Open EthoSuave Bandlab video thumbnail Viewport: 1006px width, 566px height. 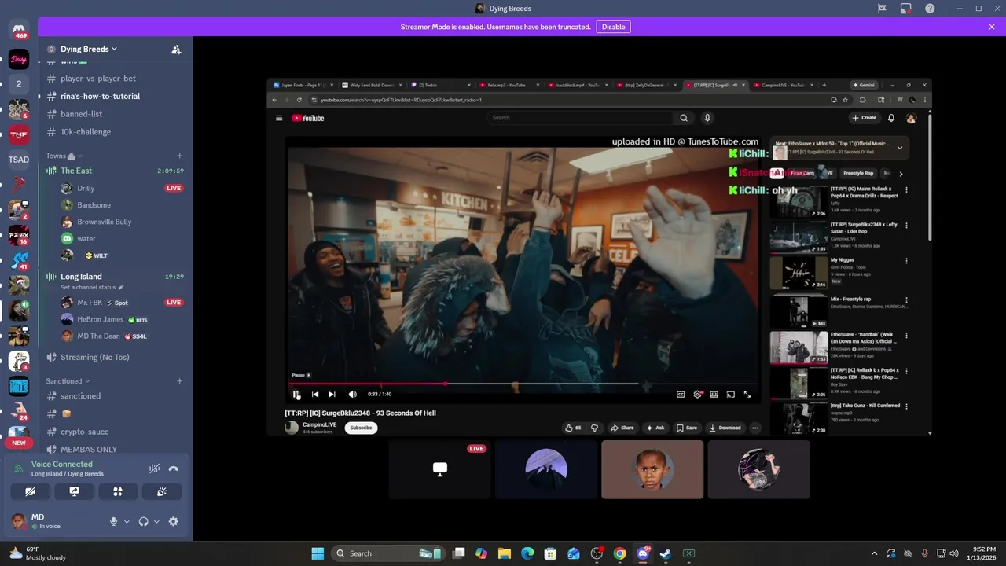799,347
